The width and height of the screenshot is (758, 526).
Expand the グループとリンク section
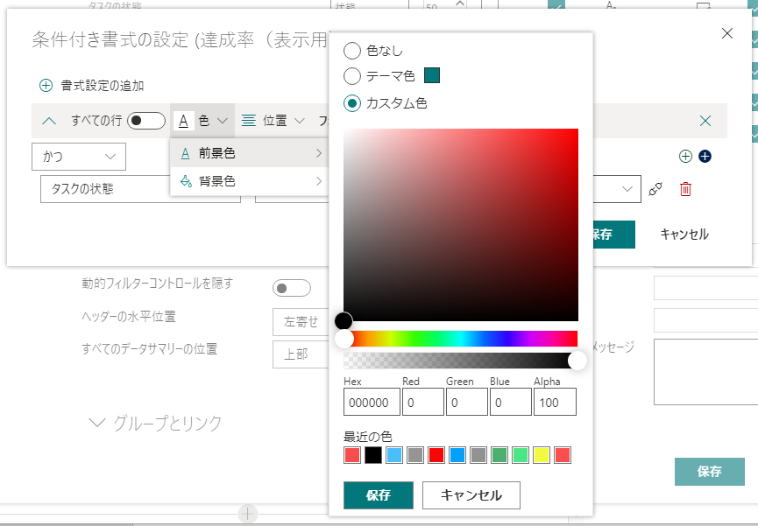156,424
